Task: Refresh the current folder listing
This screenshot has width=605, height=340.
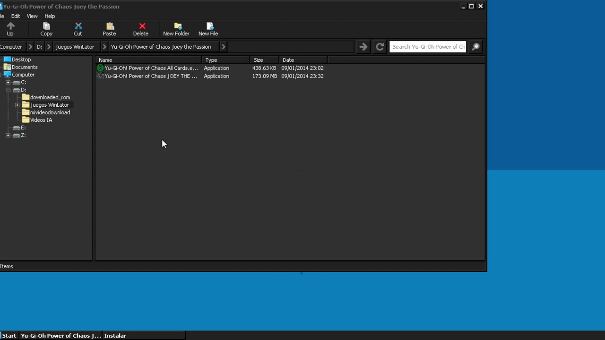Action: click(x=380, y=47)
